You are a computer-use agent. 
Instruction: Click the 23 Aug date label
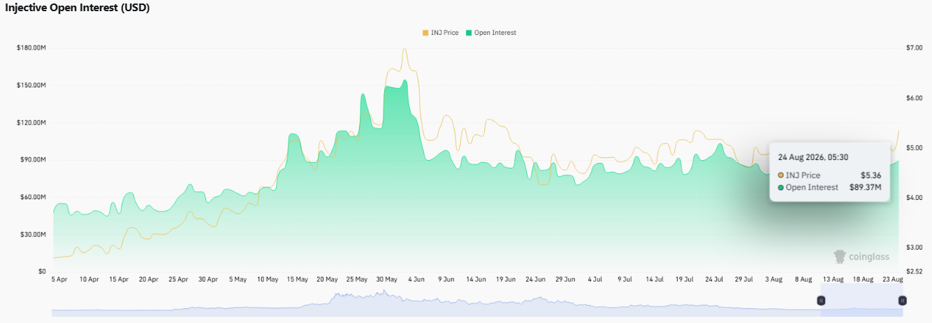tap(892, 280)
